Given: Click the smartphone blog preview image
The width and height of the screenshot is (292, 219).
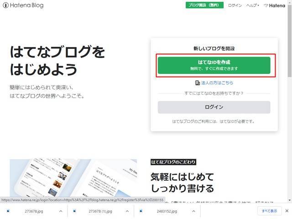Looking at the screenshot, I should click(73, 178).
